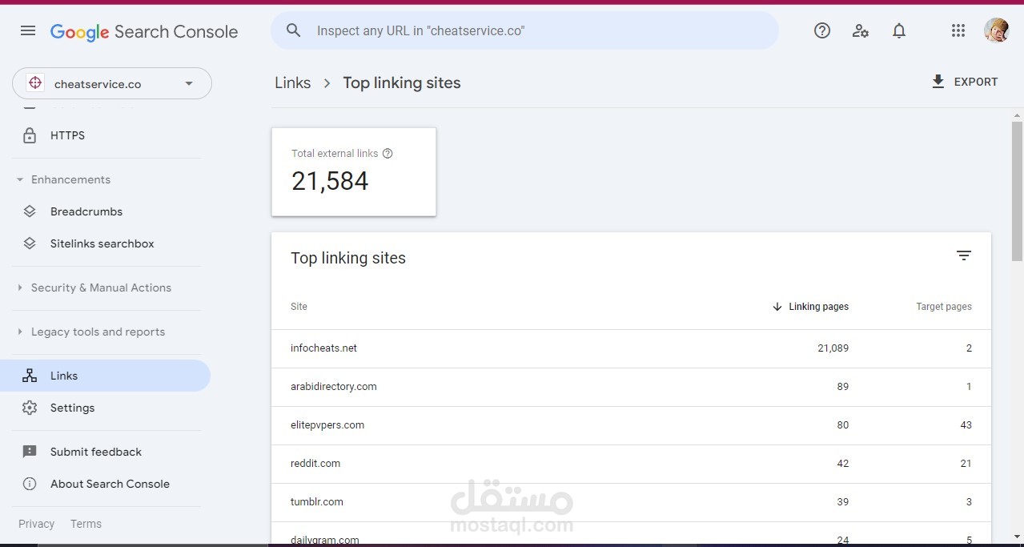Viewport: 1024px width, 547px height.
Task: Click the 21,089 linking pages value
Action: 833,348
